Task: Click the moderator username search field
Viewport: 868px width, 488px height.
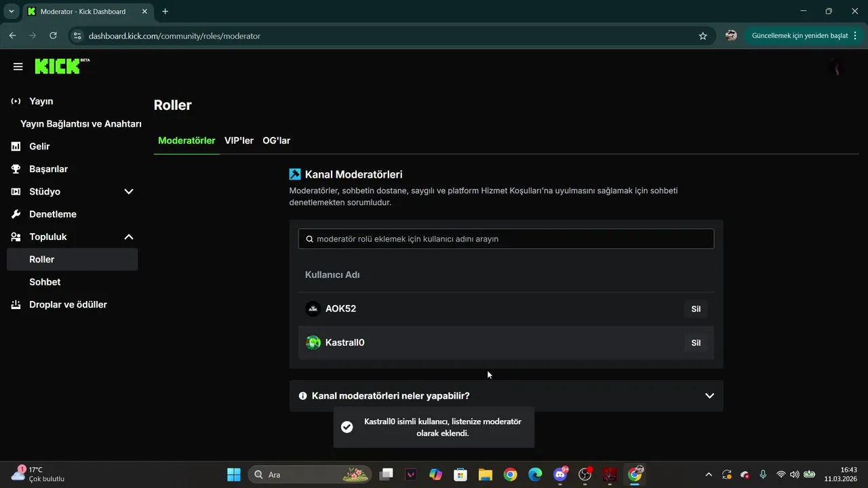Action: coord(506,239)
